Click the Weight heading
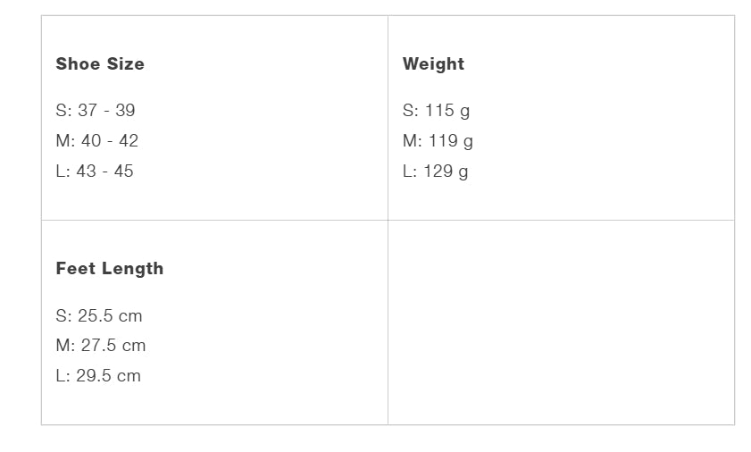Screen dimensions: 751x452 pos(433,64)
